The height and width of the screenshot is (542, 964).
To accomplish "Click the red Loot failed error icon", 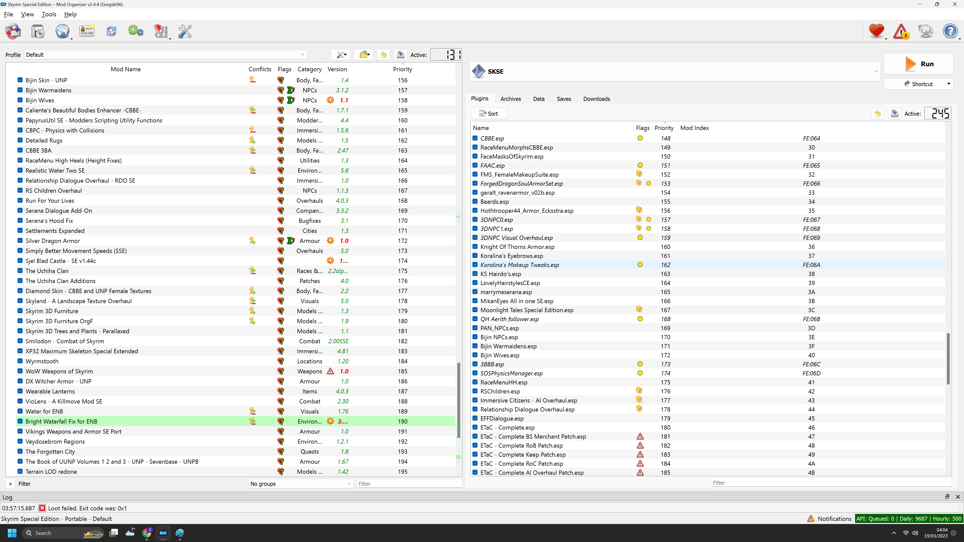I will coord(42,508).
